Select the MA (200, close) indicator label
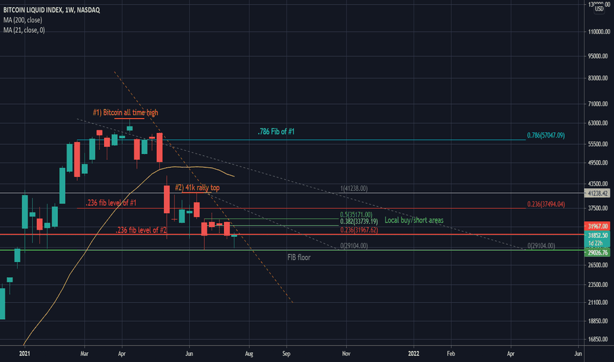 click(x=22, y=20)
